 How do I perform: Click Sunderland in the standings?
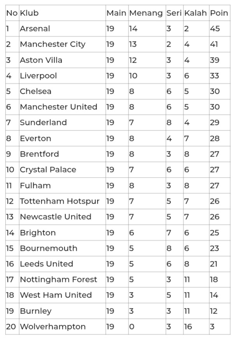click(43, 122)
